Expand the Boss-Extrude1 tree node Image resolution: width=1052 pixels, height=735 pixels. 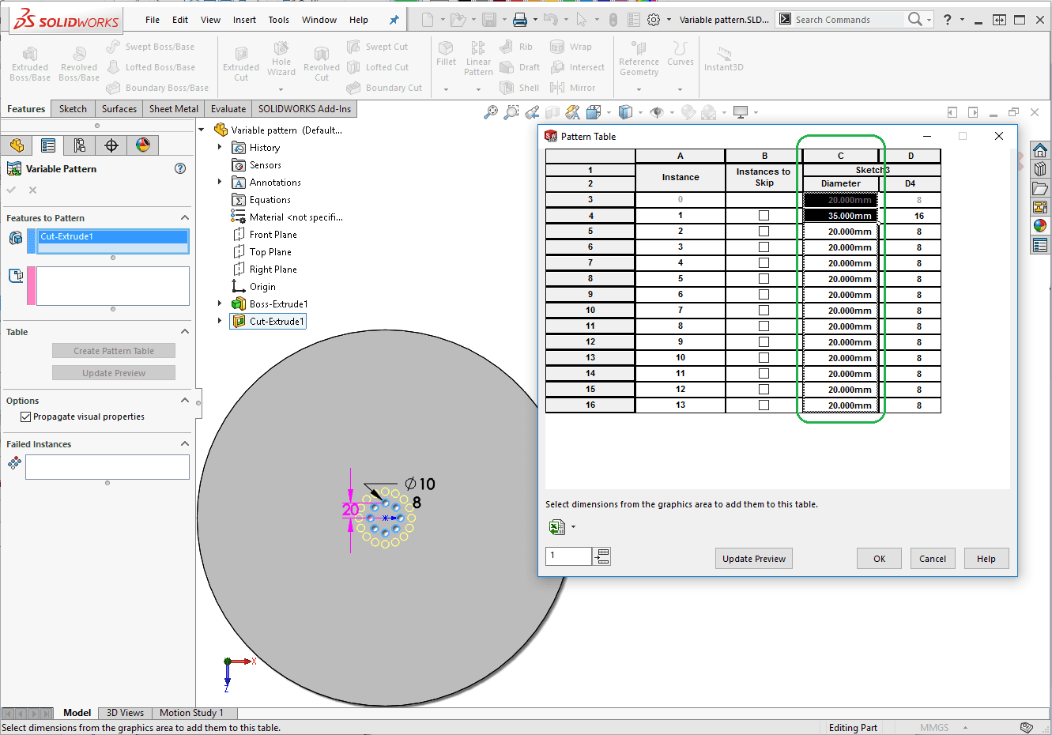tap(220, 303)
